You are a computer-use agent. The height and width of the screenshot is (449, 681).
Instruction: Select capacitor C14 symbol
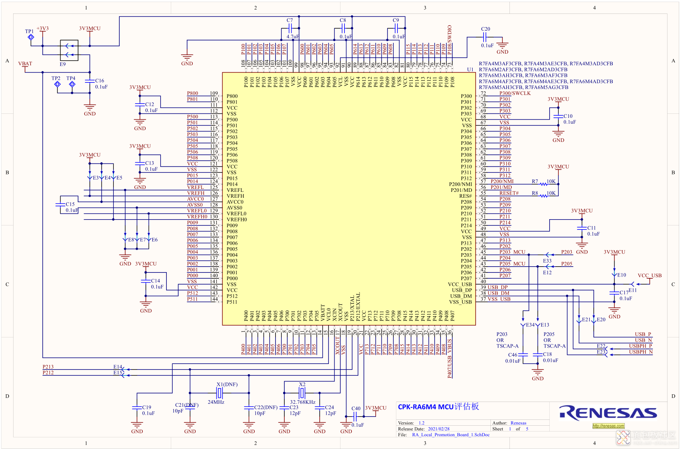146,281
